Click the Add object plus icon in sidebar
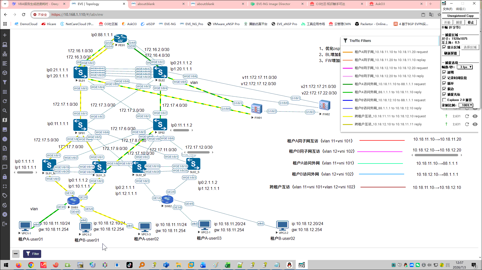This screenshot has height=270, width=482. (x=5, y=35)
